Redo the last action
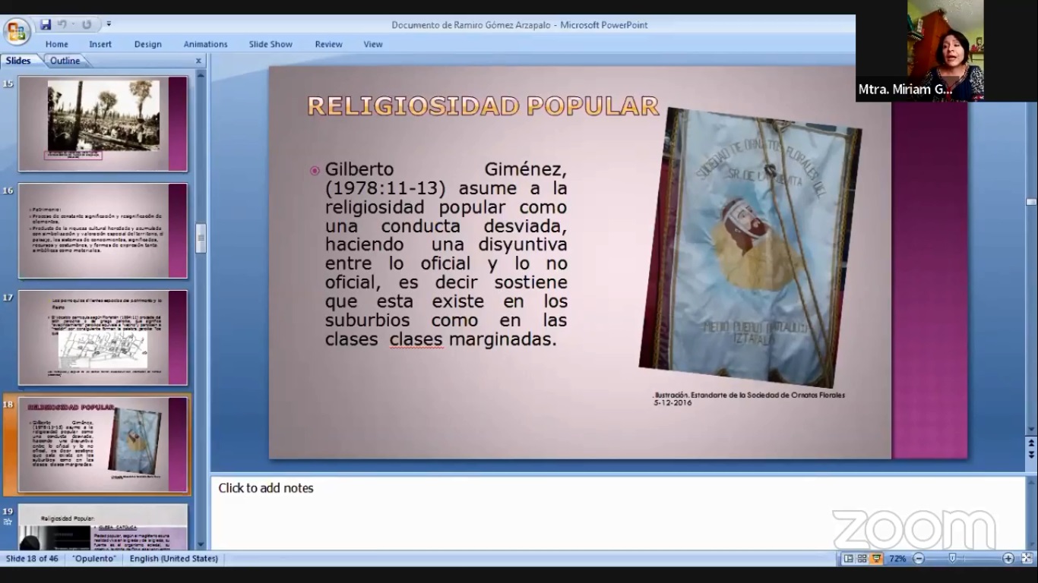The image size is (1038, 583). click(86, 24)
